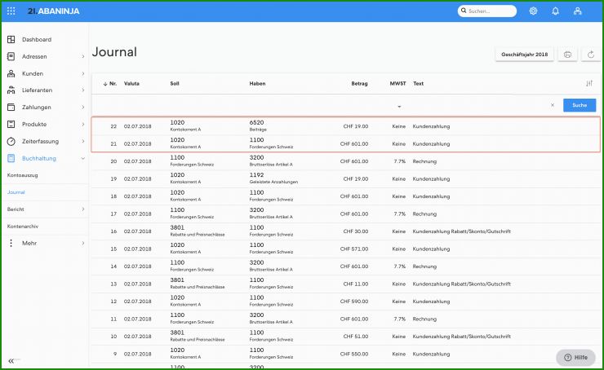Click 7.7% MWST in row 17

pyautogui.click(x=399, y=214)
